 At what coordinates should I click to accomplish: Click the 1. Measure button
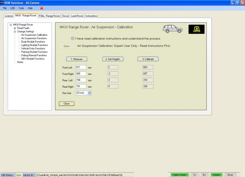77,59
